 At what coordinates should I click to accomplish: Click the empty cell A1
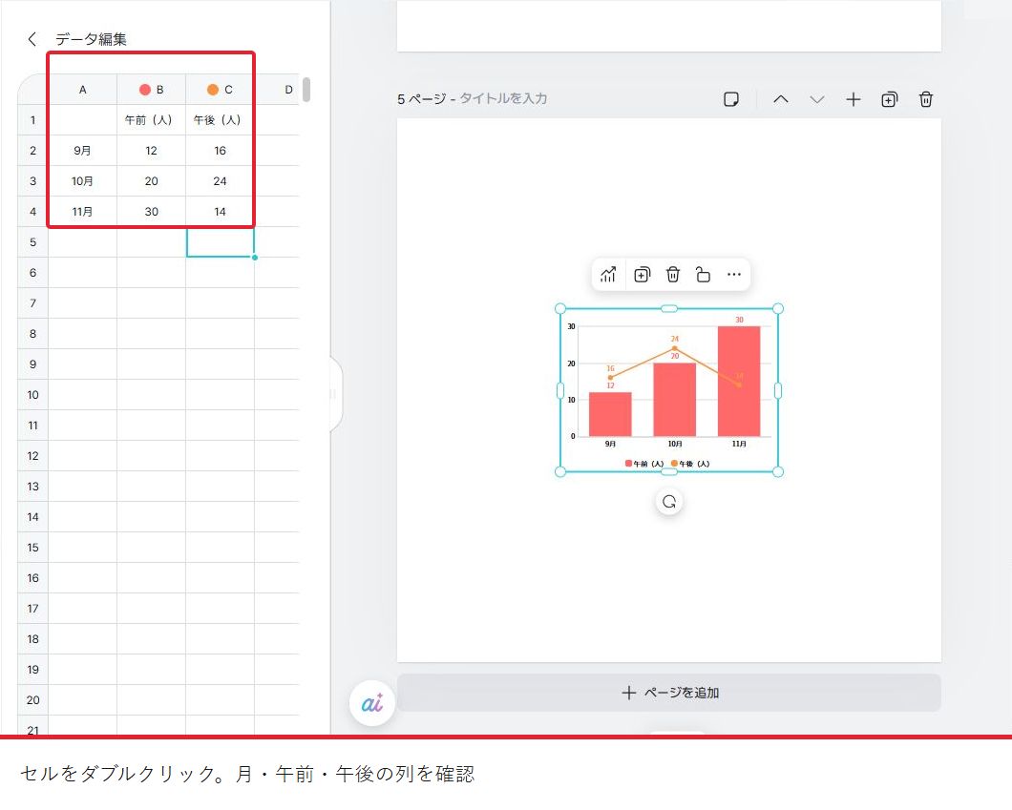(x=83, y=120)
